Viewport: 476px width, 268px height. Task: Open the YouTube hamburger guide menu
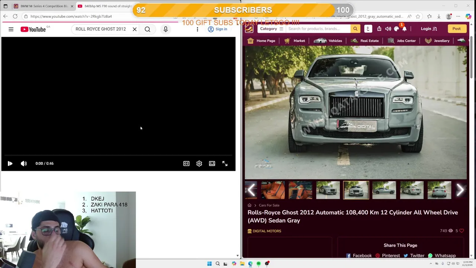tap(11, 29)
